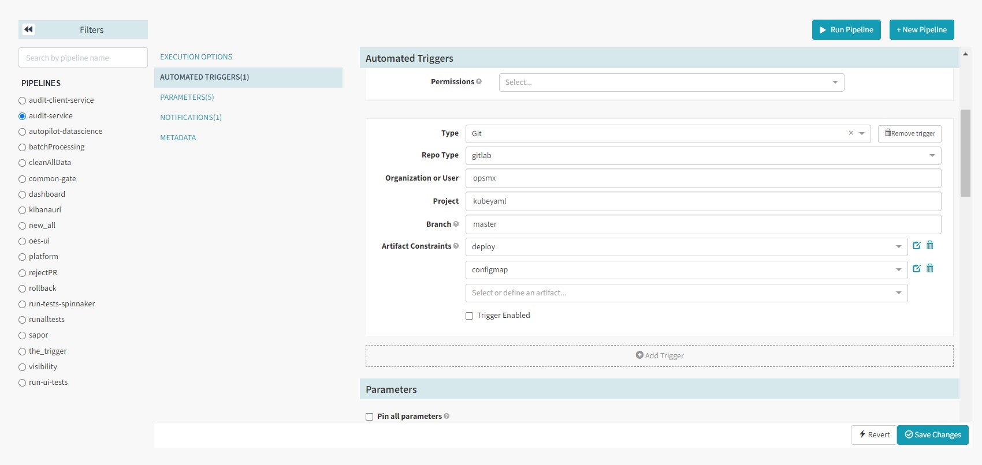Image resolution: width=982 pixels, height=465 pixels.
Task: Click the Branch help icon
Action: tap(456, 224)
